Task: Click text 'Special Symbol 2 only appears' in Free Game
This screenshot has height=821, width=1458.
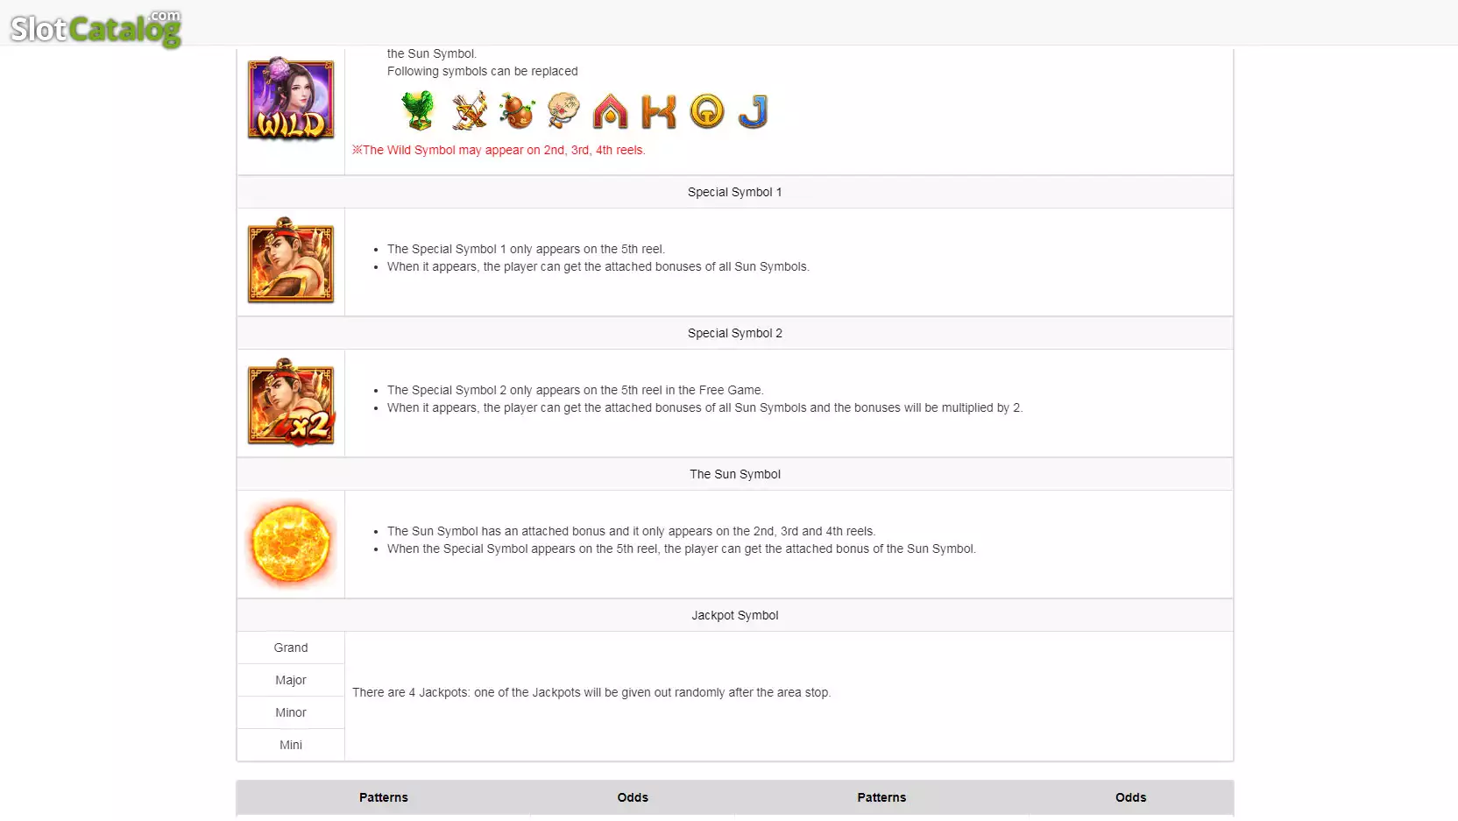Action: tap(575, 390)
